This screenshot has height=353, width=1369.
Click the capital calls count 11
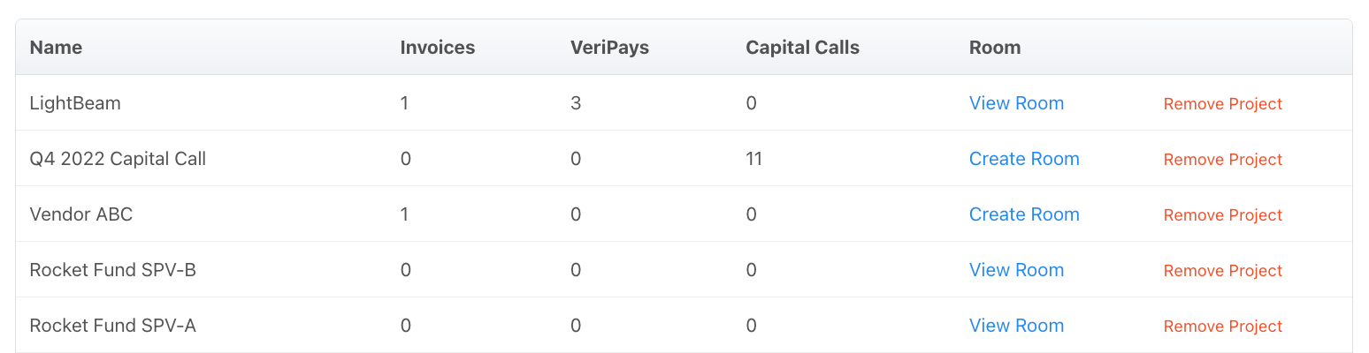coord(753,159)
